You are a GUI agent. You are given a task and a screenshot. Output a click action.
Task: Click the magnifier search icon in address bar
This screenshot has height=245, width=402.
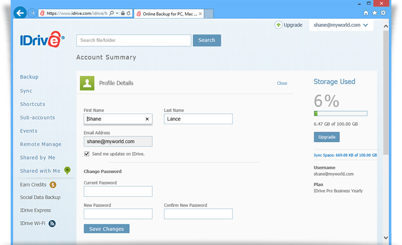pyautogui.click(x=112, y=13)
